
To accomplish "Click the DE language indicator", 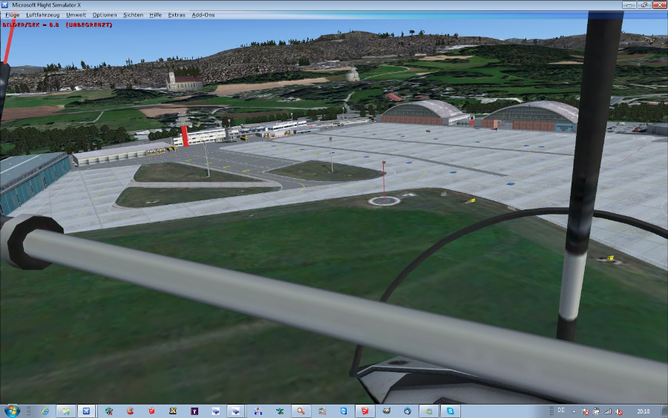I will [561, 411].
